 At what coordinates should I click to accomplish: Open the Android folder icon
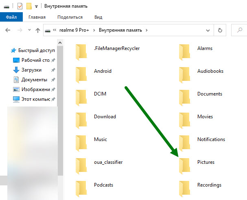click(82, 72)
